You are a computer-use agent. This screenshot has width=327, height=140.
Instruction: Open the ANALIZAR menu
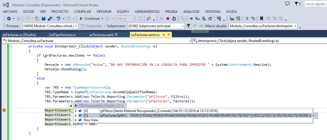click(x=191, y=12)
